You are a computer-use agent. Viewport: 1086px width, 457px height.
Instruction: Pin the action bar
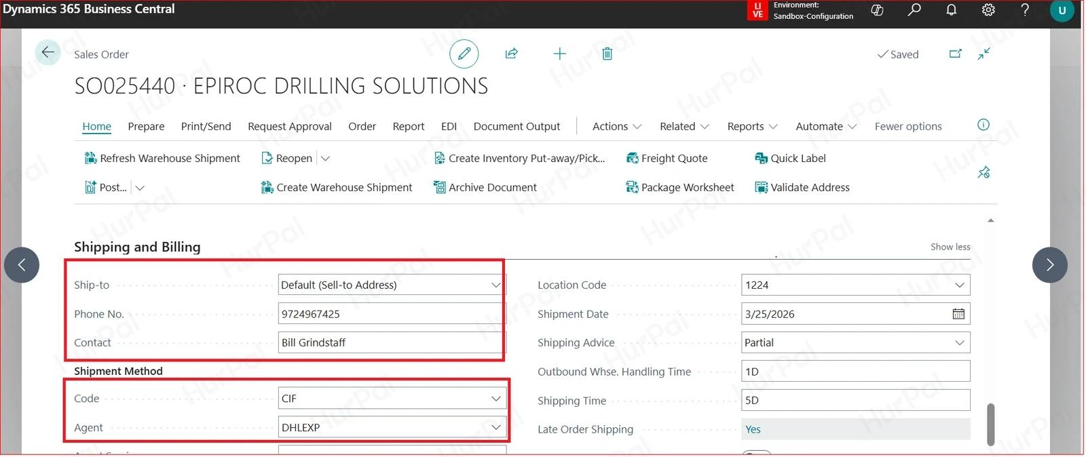click(x=984, y=173)
